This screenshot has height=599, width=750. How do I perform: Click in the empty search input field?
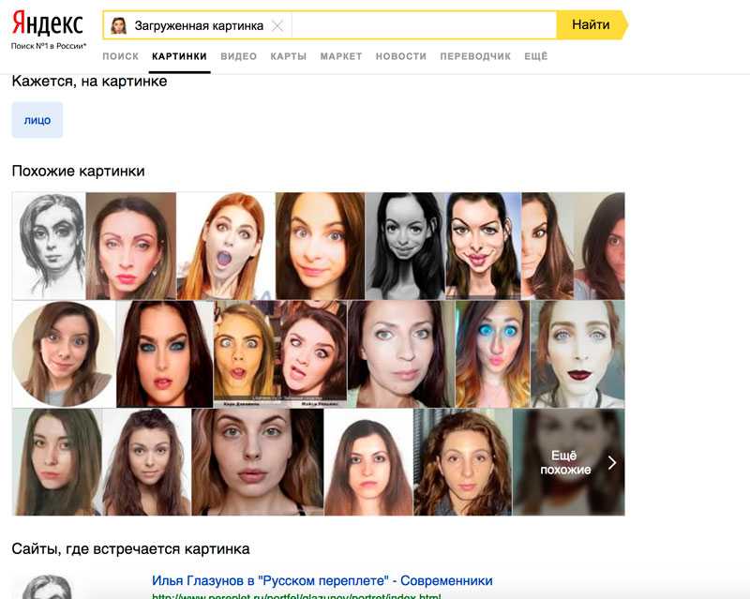pyautogui.click(x=424, y=25)
